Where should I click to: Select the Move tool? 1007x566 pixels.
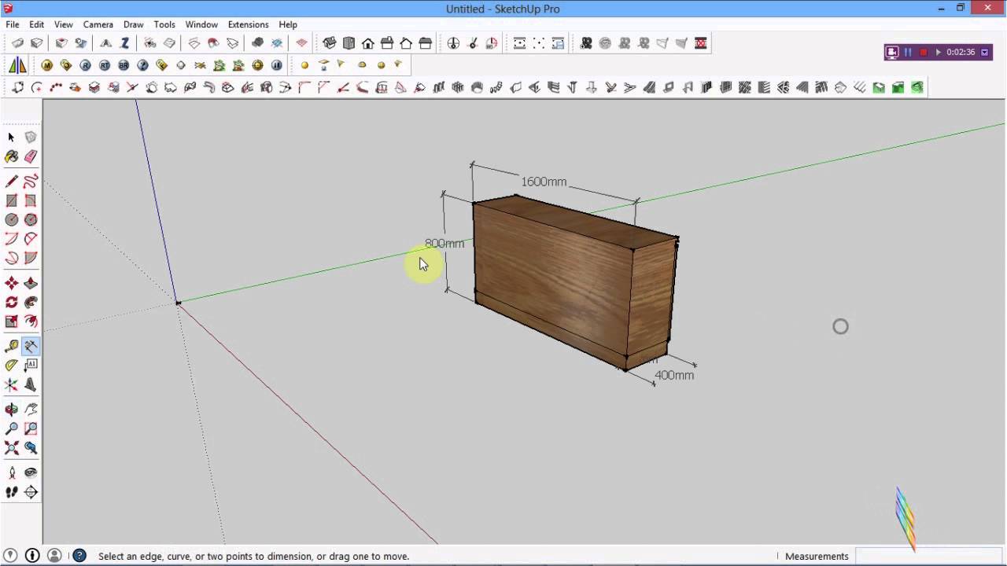[x=12, y=283]
